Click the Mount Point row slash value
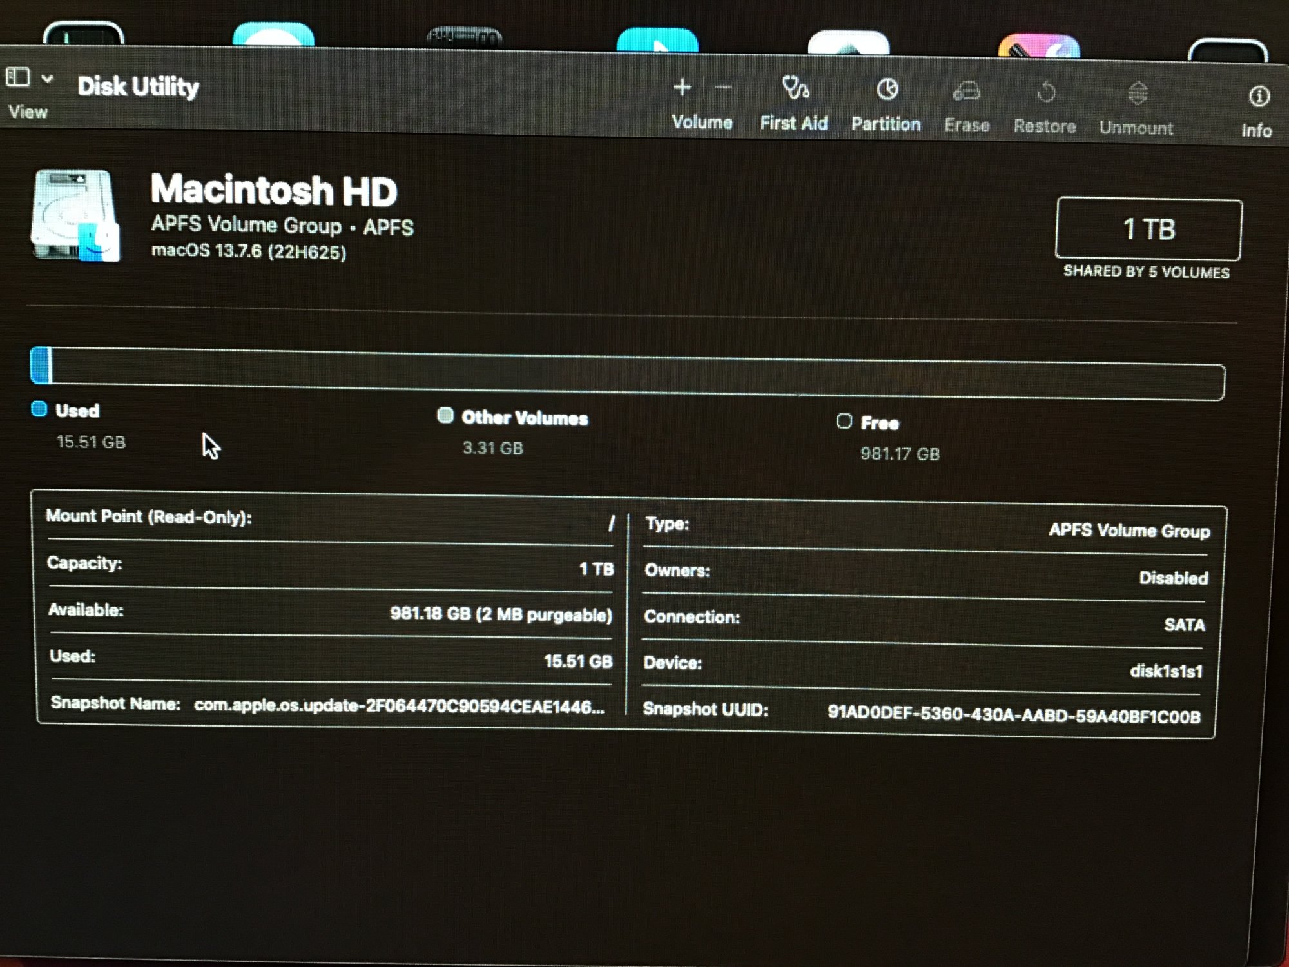The height and width of the screenshot is (967, 1289). [x=610, y=523]
